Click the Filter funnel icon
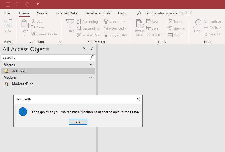 coord(70,23)
